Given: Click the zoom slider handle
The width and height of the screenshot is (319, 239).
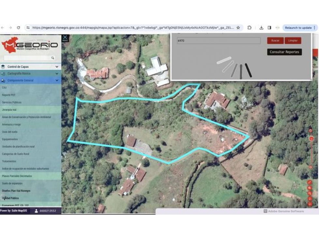Looking at the screenshot, I should tap(311, 139).
